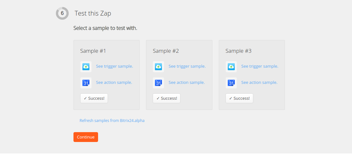Click the Google Calendar icon in Sample #1

(x=86, y=83)
